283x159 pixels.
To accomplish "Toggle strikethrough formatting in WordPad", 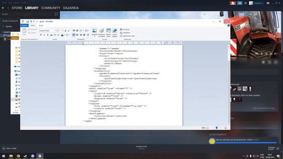I will [x=51, y=35].
